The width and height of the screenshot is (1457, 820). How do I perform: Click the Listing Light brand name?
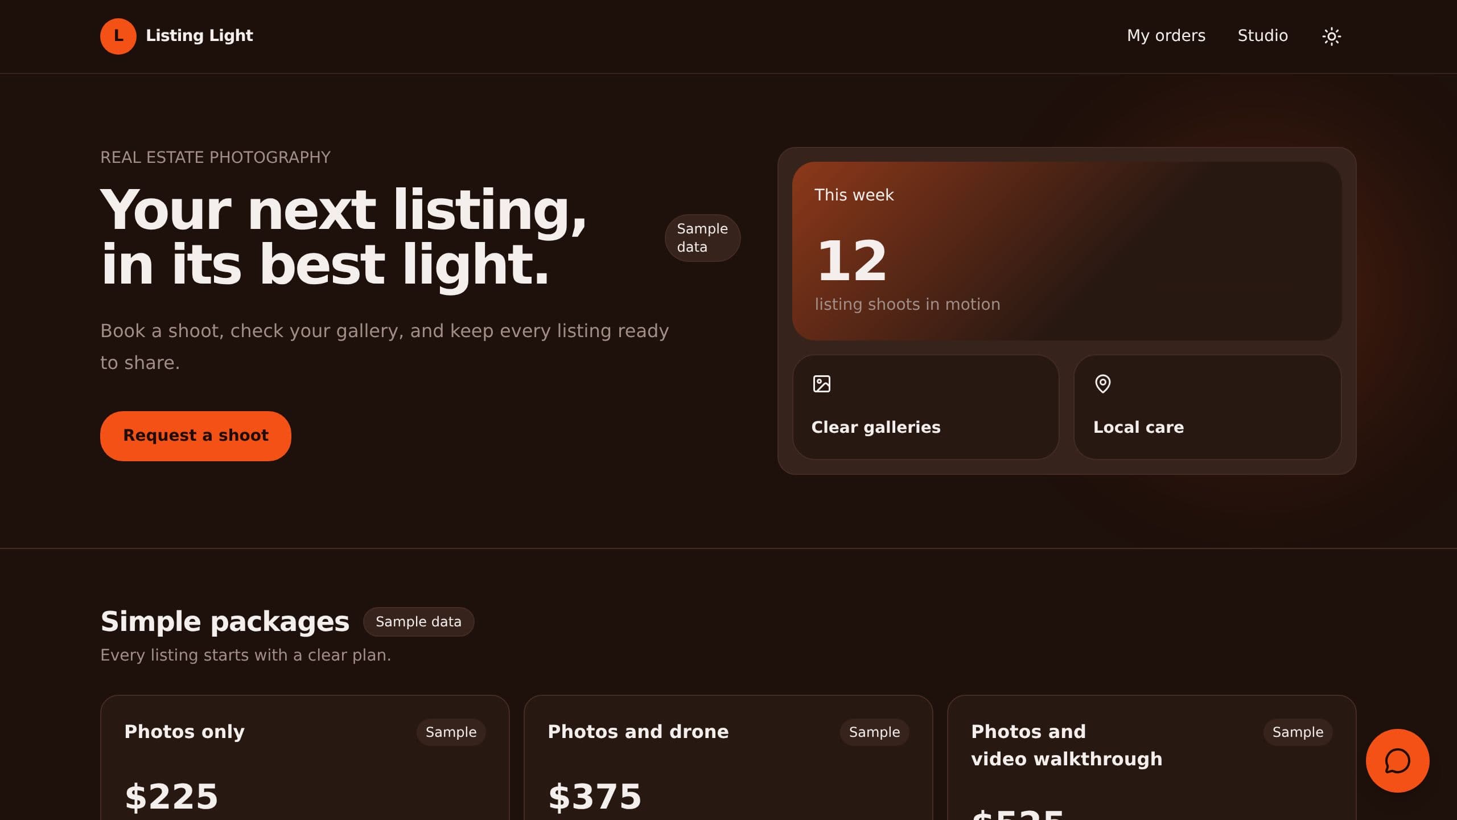pos(199,36)
